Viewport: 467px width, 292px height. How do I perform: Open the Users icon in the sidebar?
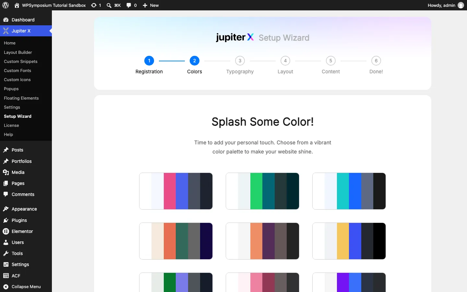[6, 242]
